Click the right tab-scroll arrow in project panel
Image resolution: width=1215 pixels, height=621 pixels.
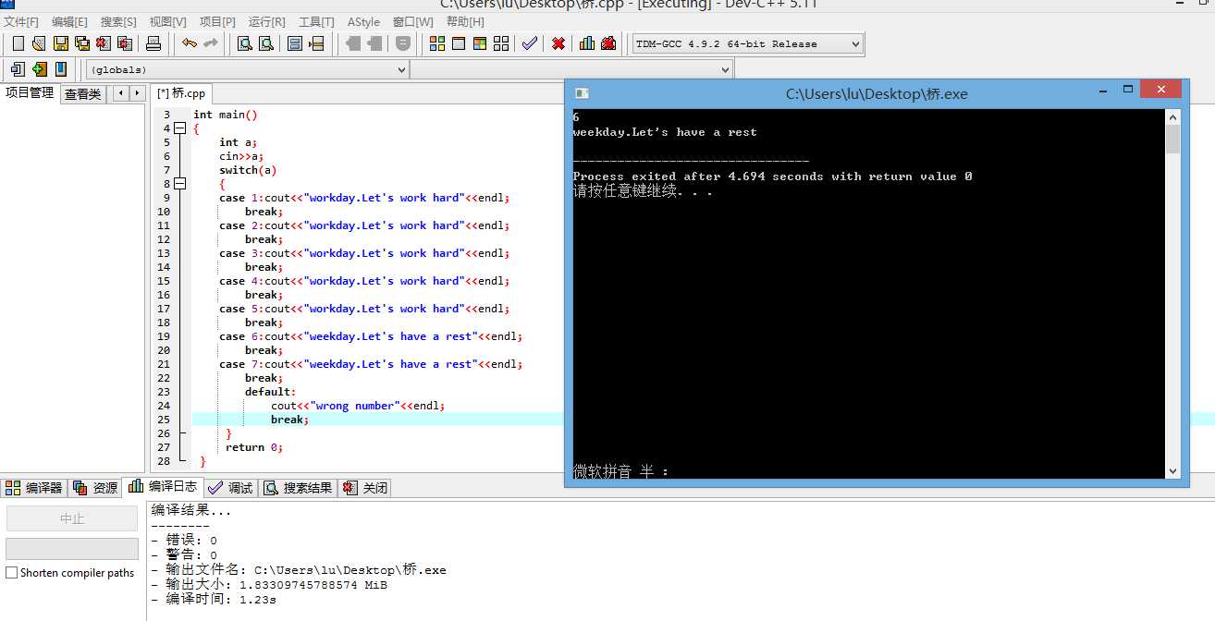tap(137, 93)
